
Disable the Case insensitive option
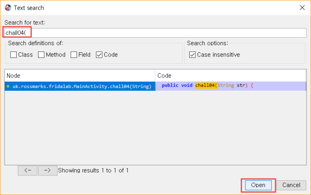pyautogui.click(x=193, y=54)
